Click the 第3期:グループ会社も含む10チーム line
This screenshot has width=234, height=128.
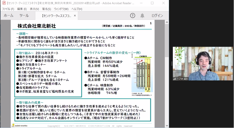pyautogui.click(x=43, y=80)
